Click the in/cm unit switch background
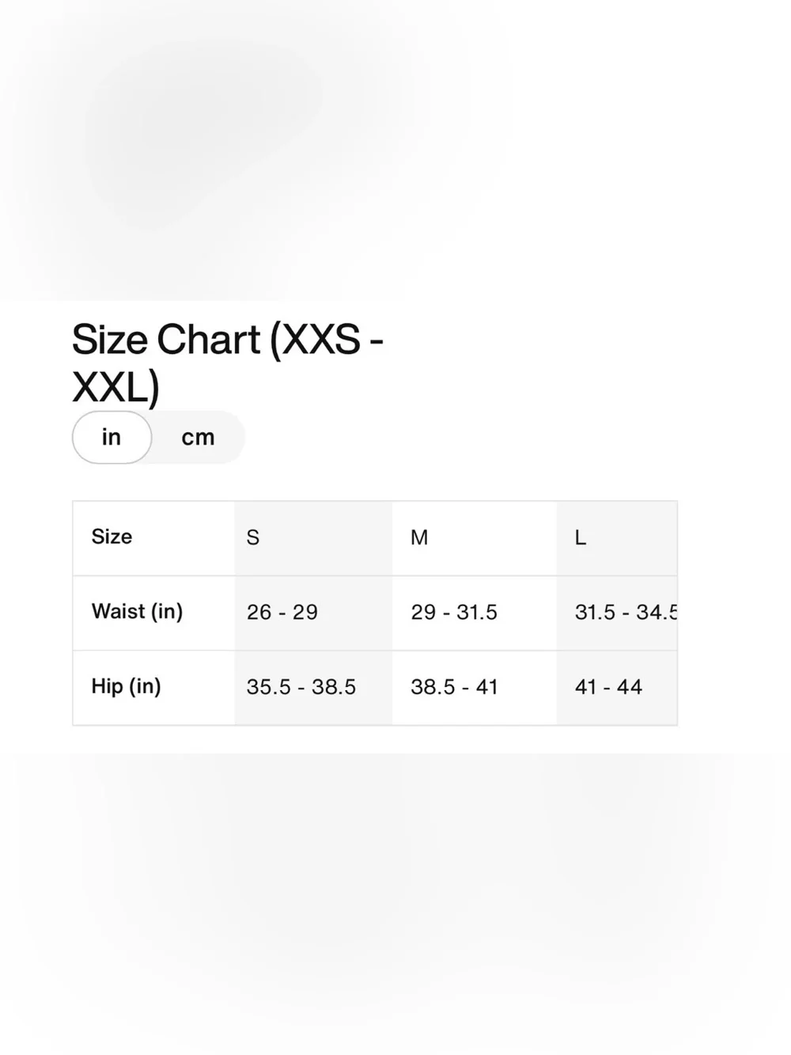 click(x=158, y=437)
